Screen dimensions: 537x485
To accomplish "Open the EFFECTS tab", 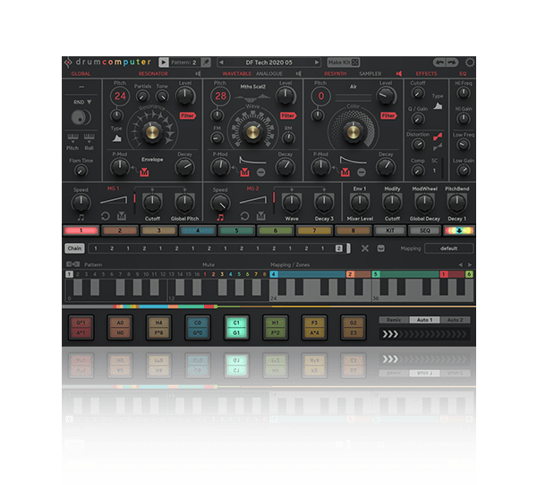I will [x=426, y=73].
